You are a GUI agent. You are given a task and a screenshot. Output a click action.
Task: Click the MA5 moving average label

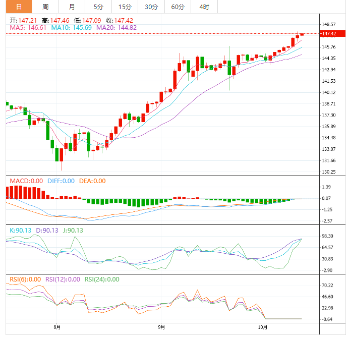(x=28, y=28)
